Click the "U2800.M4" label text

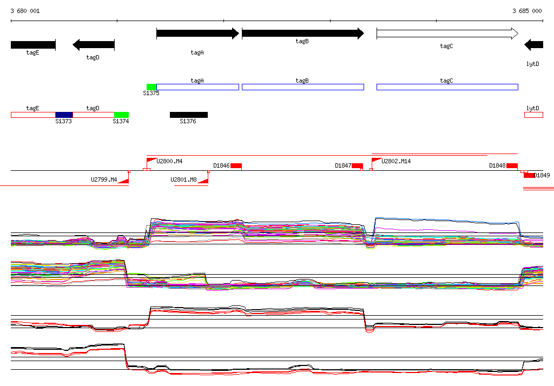coord(169,161)
